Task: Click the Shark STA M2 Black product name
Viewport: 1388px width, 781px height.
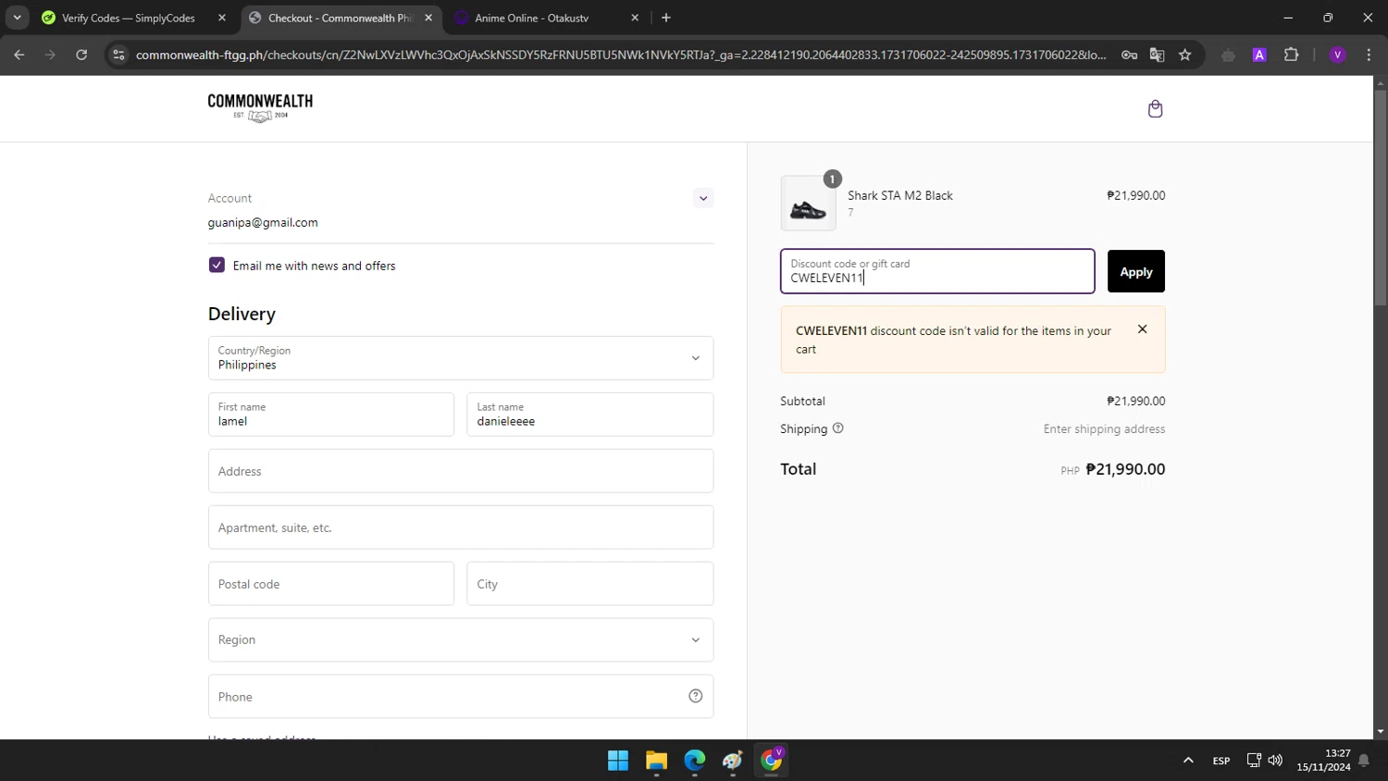Action: (900, 195)
